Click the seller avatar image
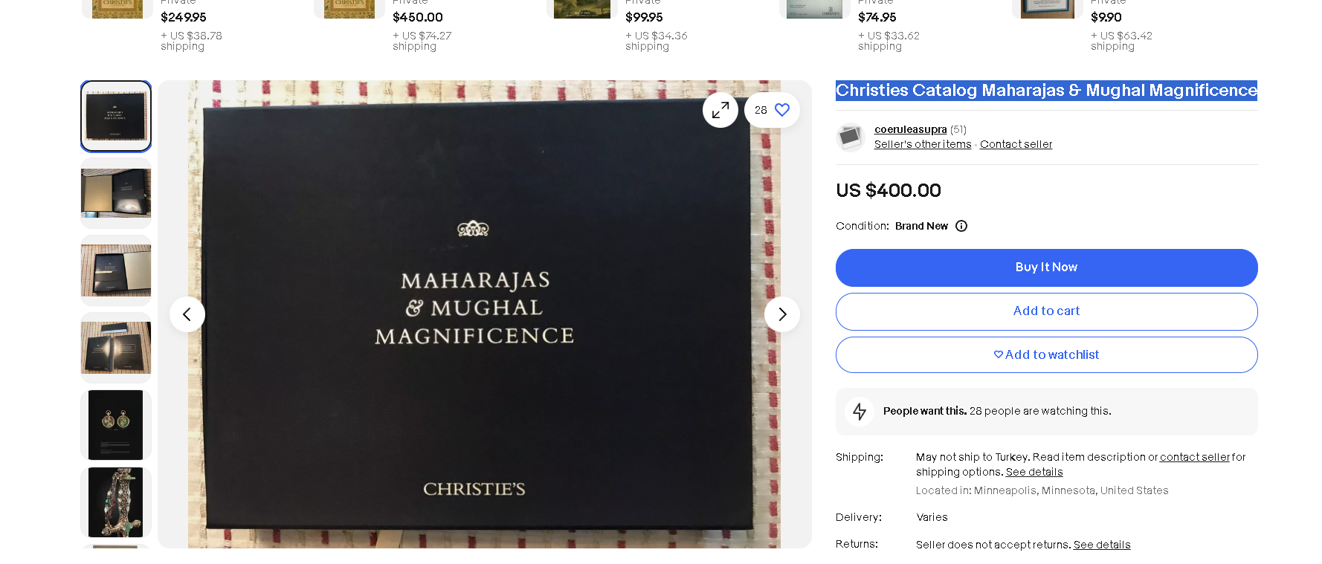 (850, 137)
